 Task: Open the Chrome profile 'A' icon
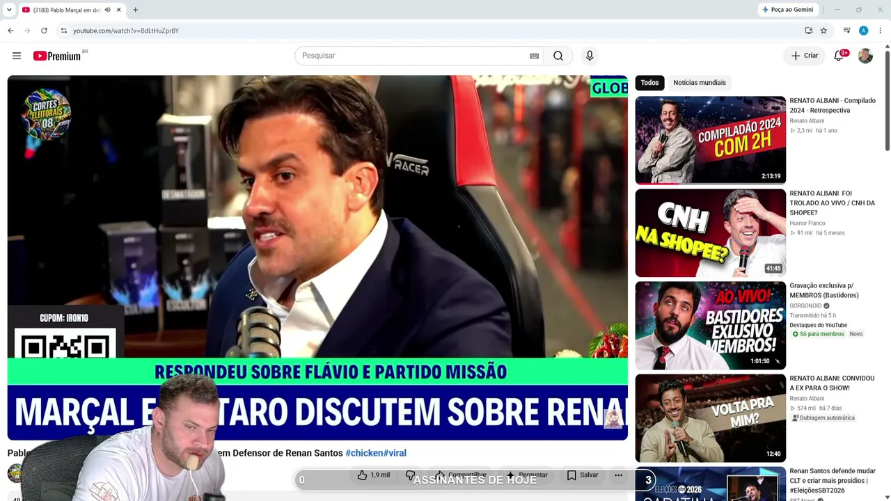(863, 31)
